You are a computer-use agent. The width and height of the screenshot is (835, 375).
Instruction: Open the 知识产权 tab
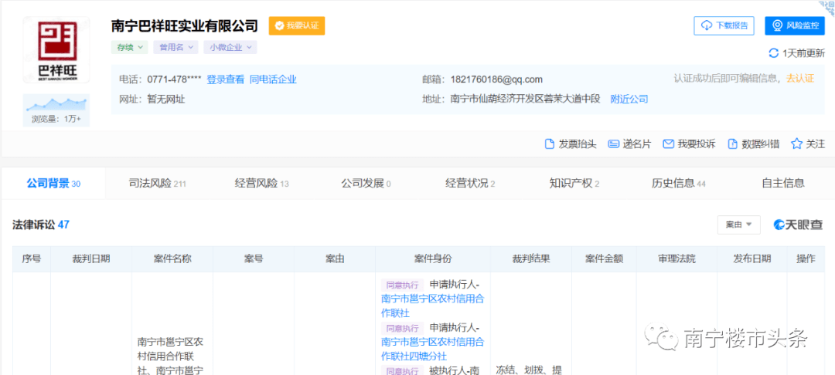[x=574, y=184]
